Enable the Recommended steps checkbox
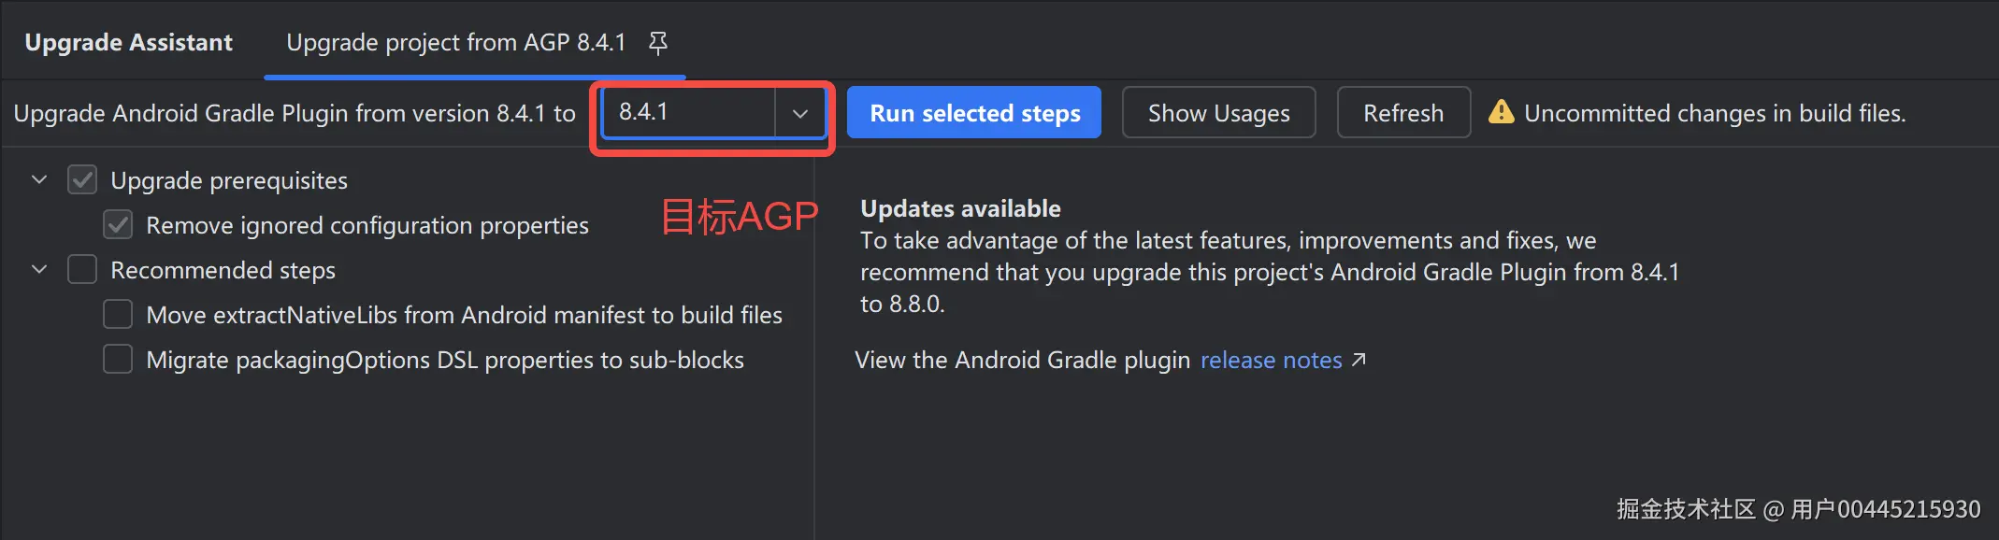 [82, 270]
